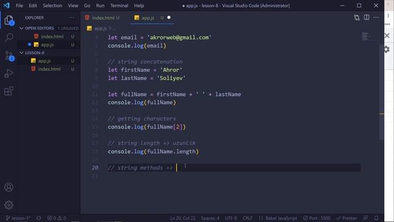Image resolution: width=394 pixels, height=222 pixels.
Task: Open the Help menu
Action: coord(139,6)
